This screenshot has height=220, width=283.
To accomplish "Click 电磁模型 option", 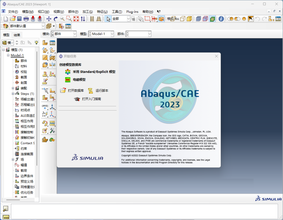I will 79,79.
